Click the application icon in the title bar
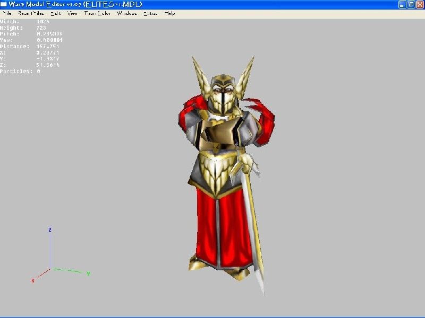This screenshot has height=318, width=425. [4, 4]
